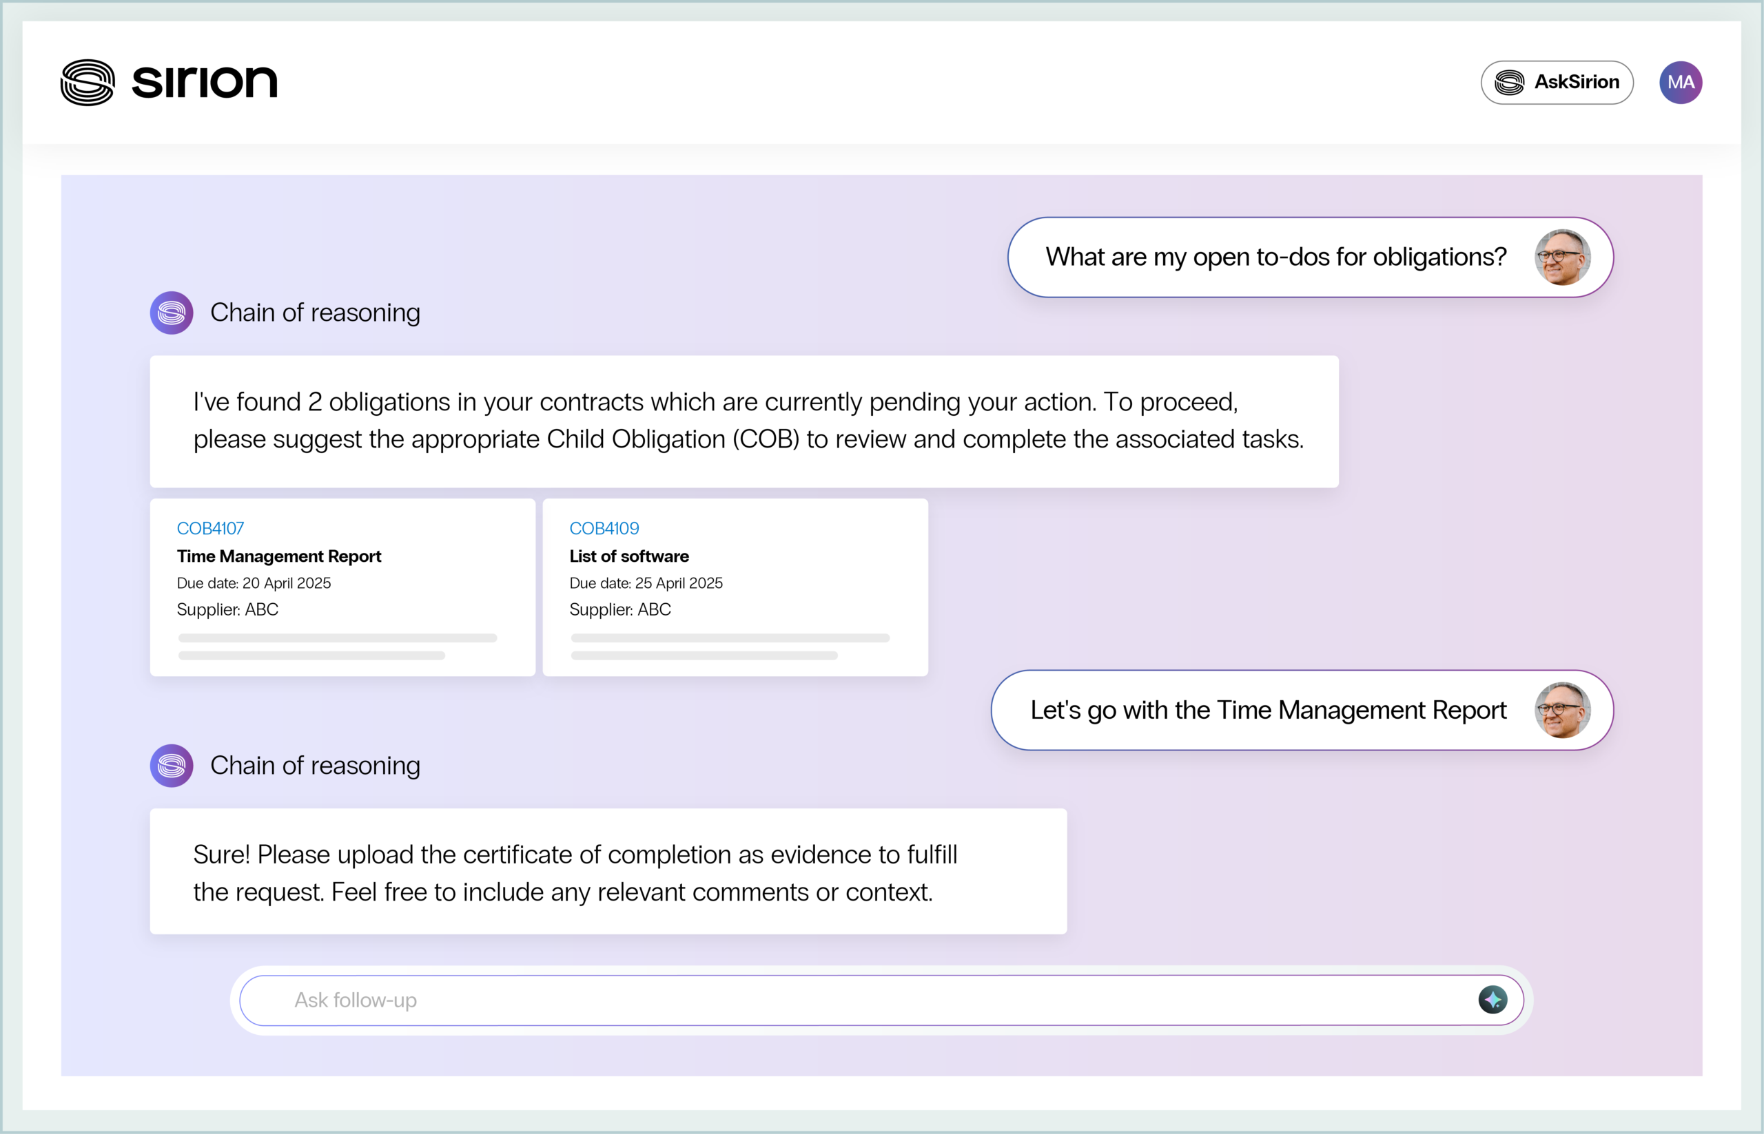Click the user avatar next to obligations question
The image size is (1764, 1134).
point(1563,257)
